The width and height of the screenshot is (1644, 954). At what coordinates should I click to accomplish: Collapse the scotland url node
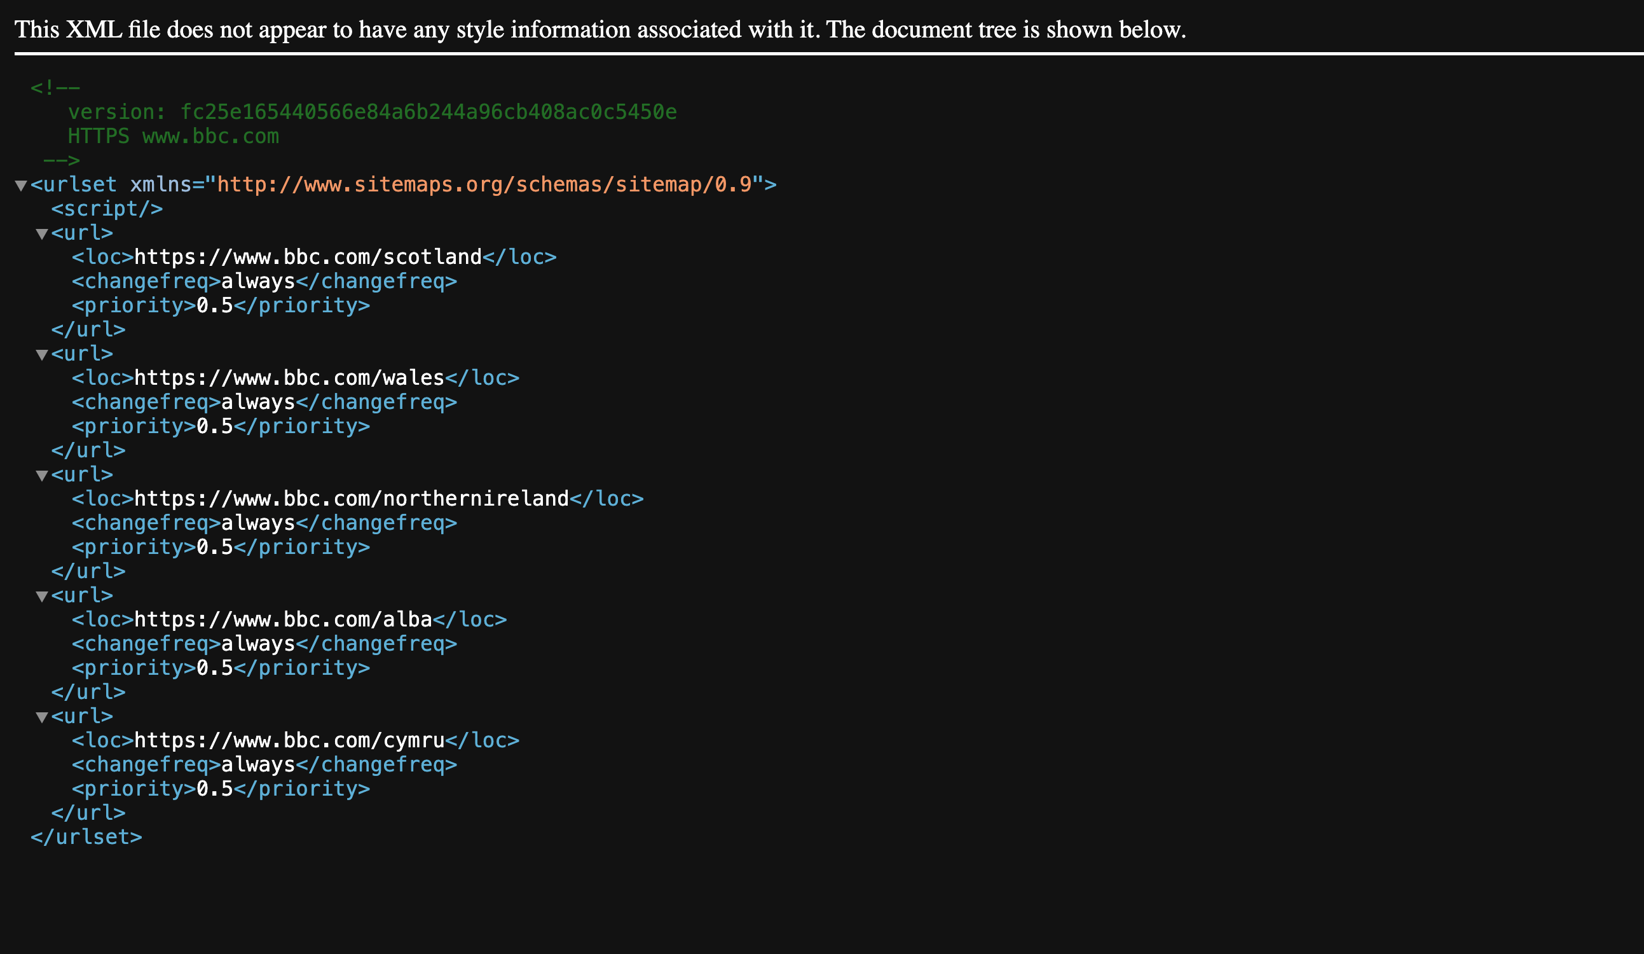42,234
